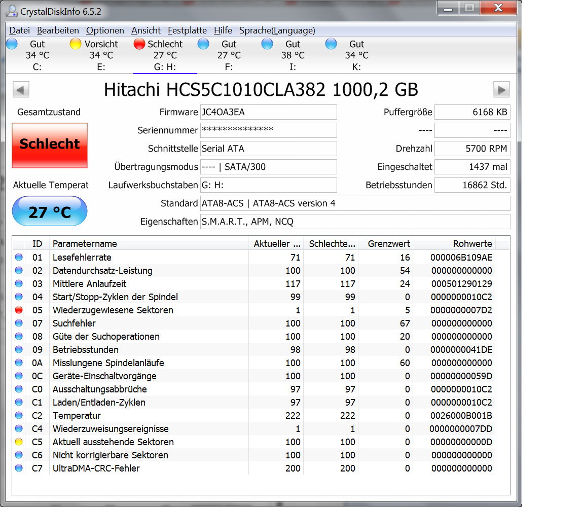Select the Nicht korrigierbare Sektoren row
Viewport: 584px width, 507px height.
point(254,455)
